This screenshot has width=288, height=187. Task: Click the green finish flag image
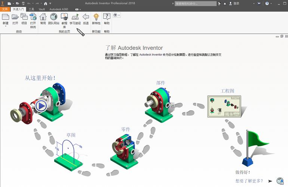pos(255,148)
